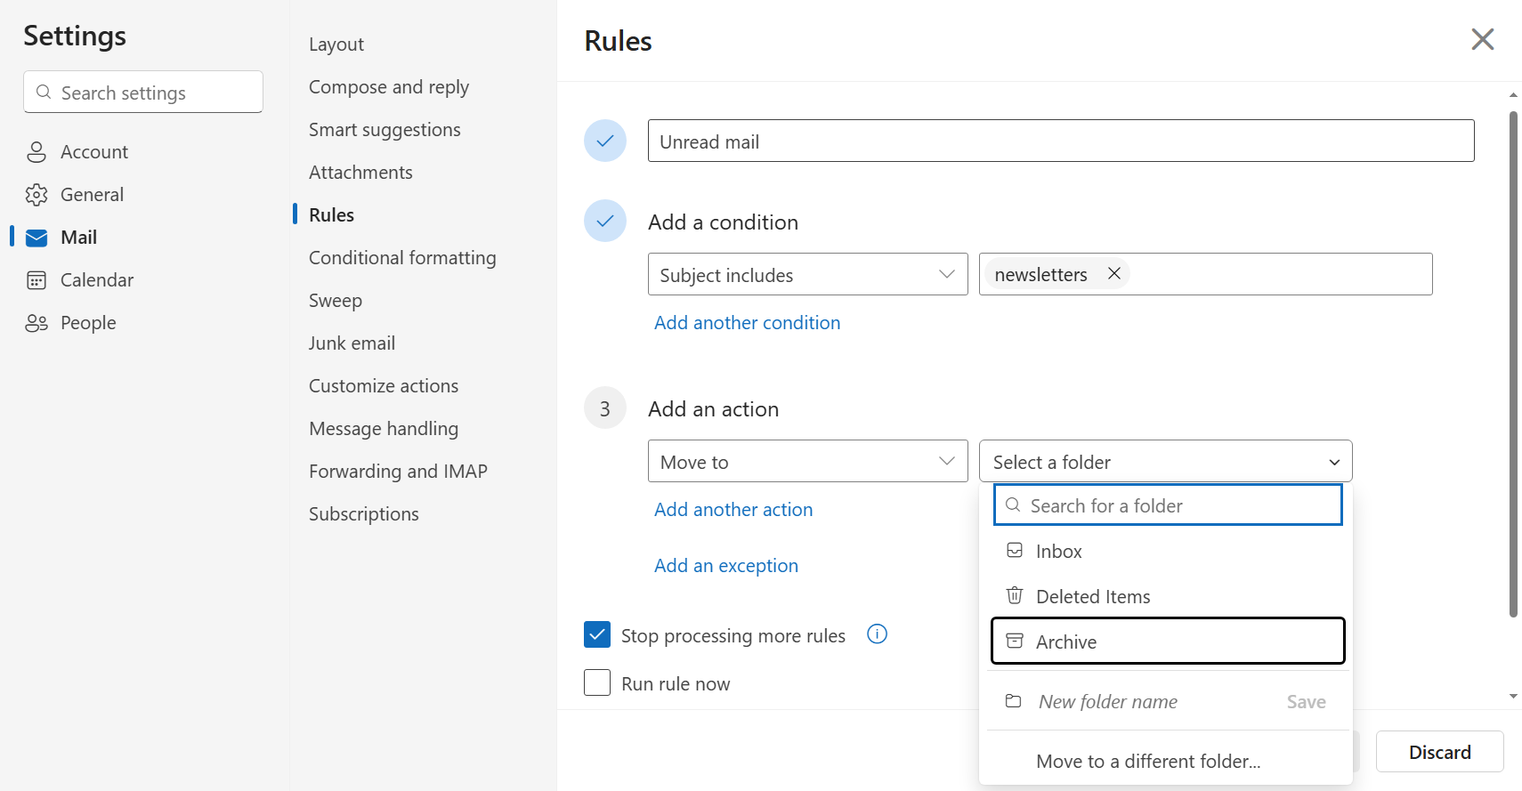The image size is (1522, 791).
Task: Click the checkmark circle beside Add a condition
Action: [x=605, y=221]
